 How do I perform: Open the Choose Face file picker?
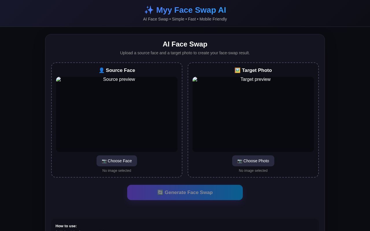[x=117, y=161]
